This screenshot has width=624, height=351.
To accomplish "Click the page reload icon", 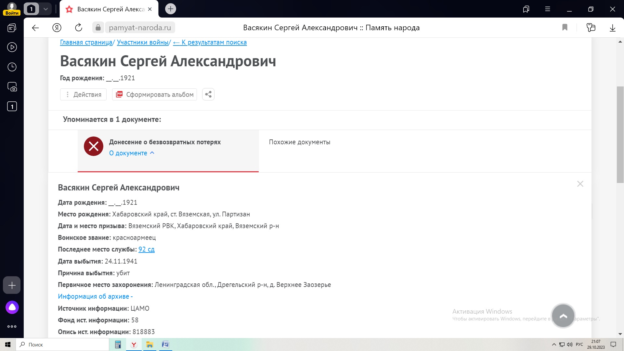I will point(79,28).
